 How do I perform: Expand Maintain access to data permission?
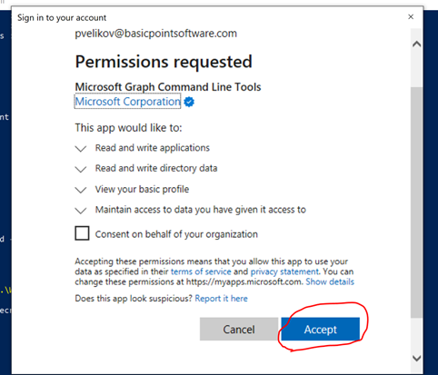(x=81, y=211)
